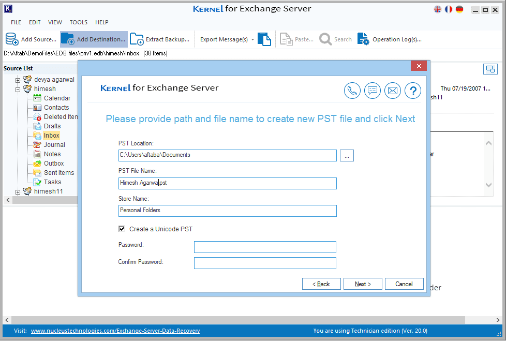Click the Export Message(s) toolbar label
This screenshot has width=506, height=341.
(224, 39)
